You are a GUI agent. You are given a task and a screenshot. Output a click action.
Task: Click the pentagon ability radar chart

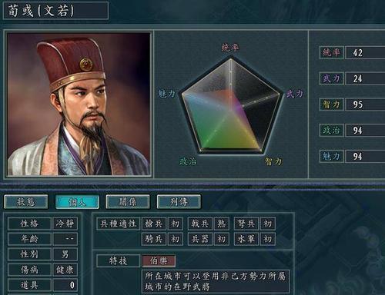(x=230, y=106)
